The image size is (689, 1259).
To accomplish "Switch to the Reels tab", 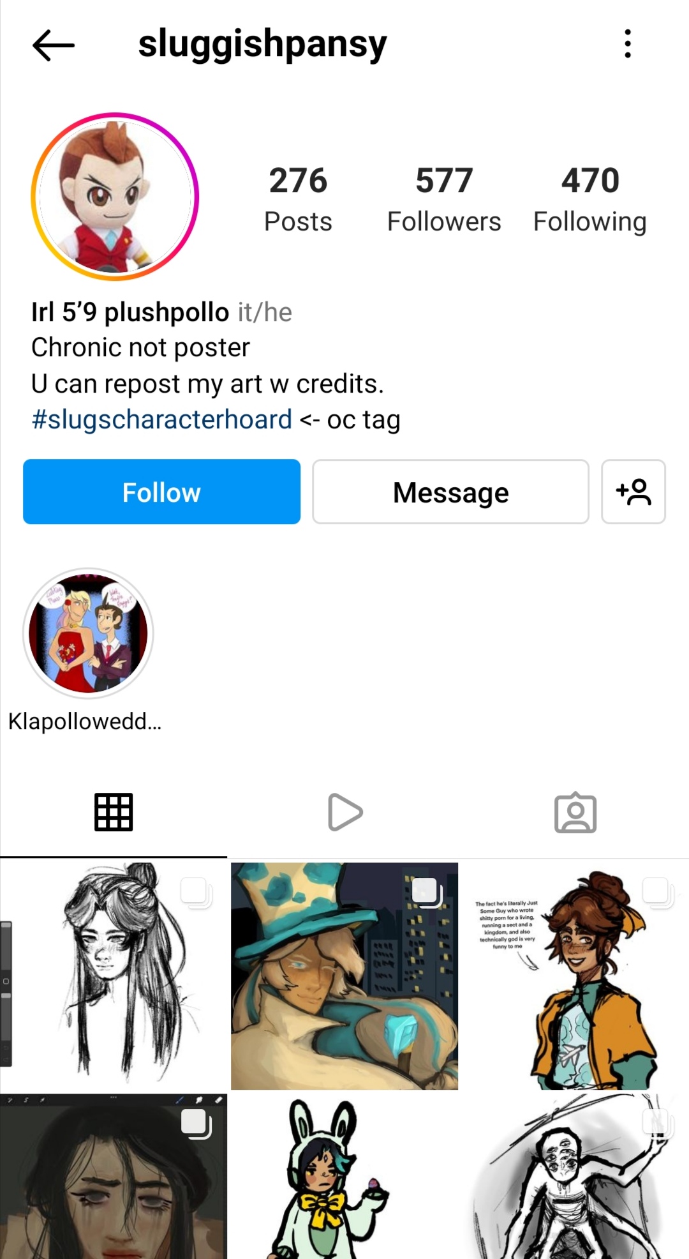I will (344, 812).
